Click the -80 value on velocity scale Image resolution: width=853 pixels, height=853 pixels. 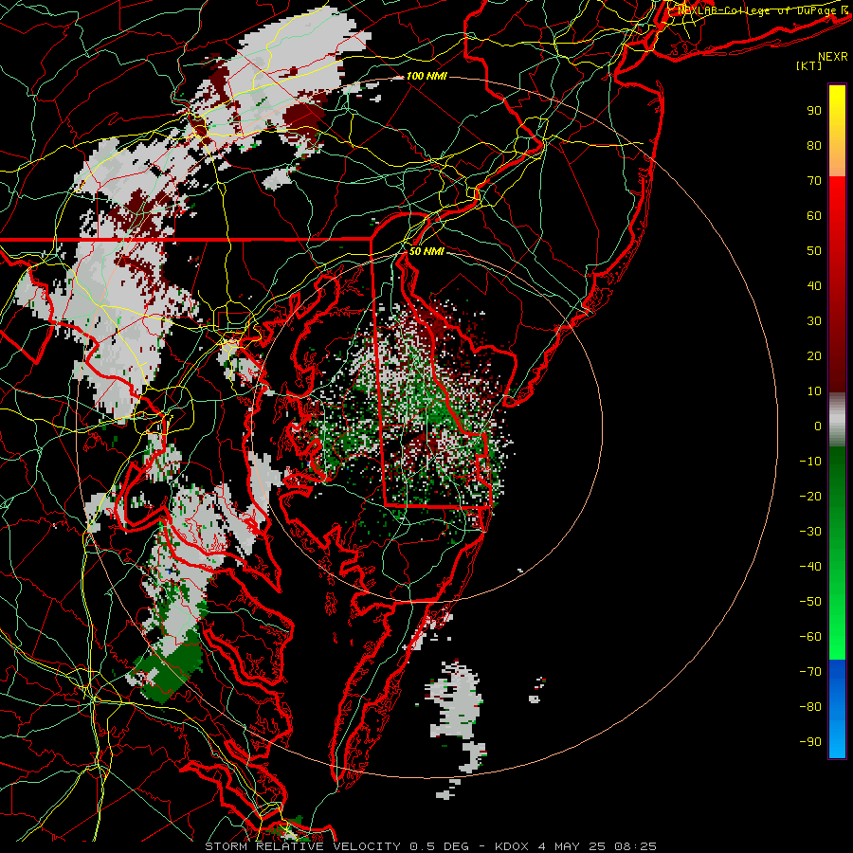[810, 707]
